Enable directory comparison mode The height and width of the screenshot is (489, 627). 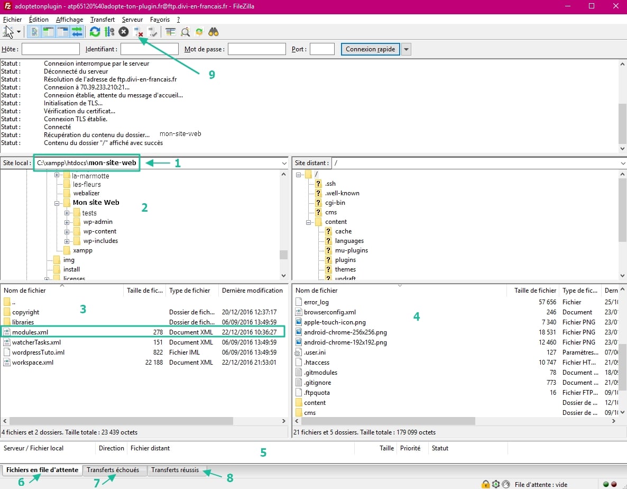(x=170, y=32)
